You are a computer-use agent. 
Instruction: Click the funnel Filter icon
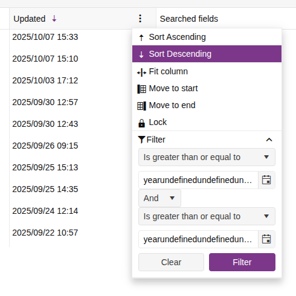point(141,140)
